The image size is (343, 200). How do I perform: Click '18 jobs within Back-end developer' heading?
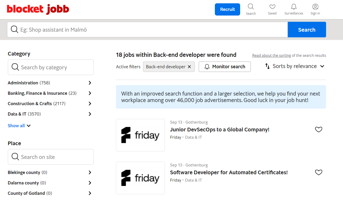[x=176, y=55]
